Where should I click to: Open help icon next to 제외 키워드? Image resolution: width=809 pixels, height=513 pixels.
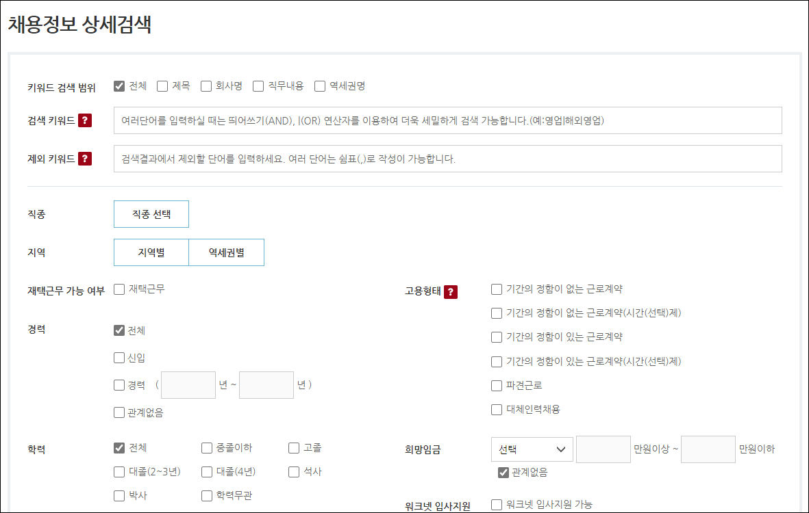pyautogui.click(x=85, y=159)
